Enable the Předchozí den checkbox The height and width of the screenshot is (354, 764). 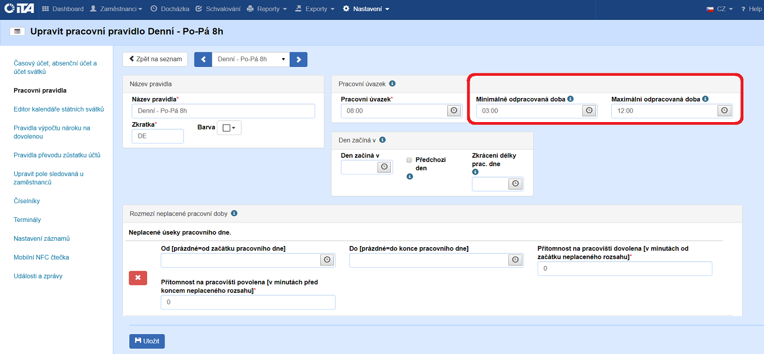point(409,160)
